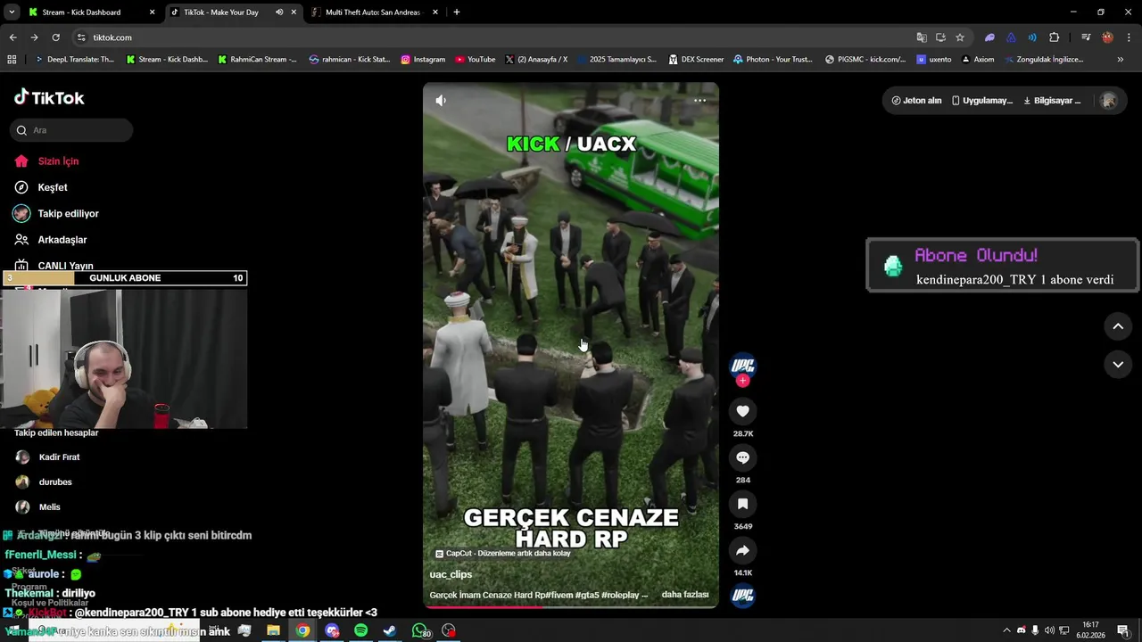
Task: Open Steam from the taskbar
Action: [x=390, y=630]
